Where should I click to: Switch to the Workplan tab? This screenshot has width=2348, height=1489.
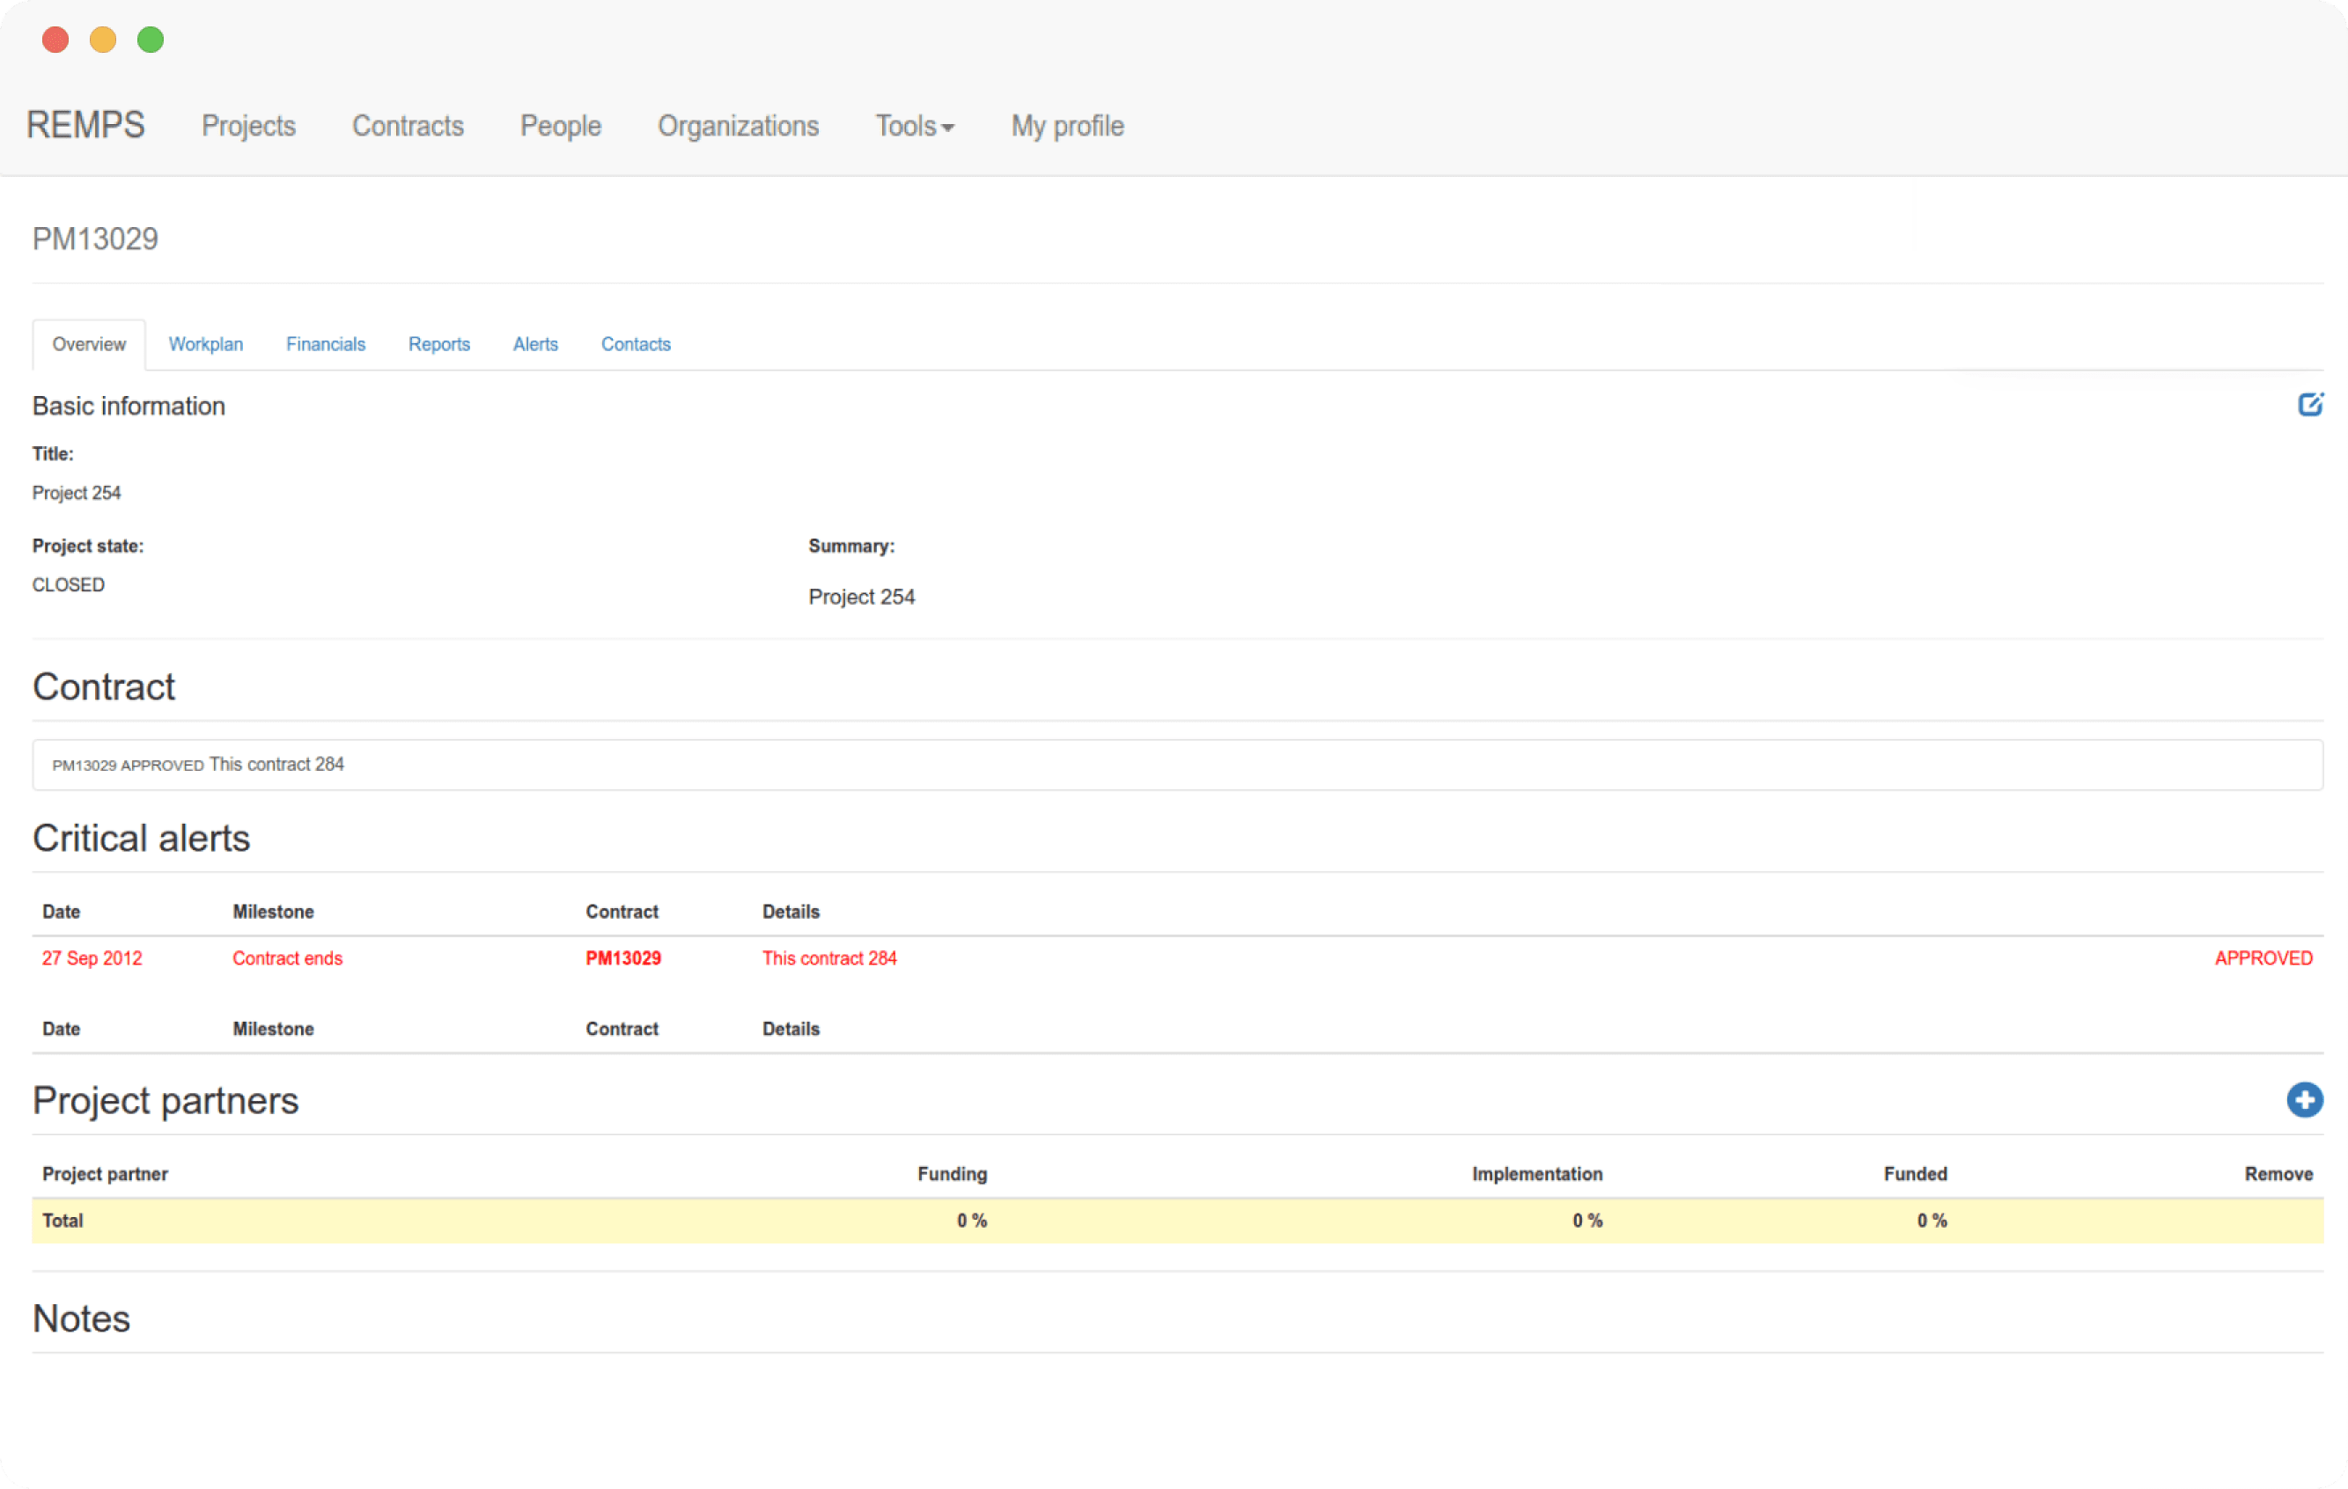pos(206,344)
